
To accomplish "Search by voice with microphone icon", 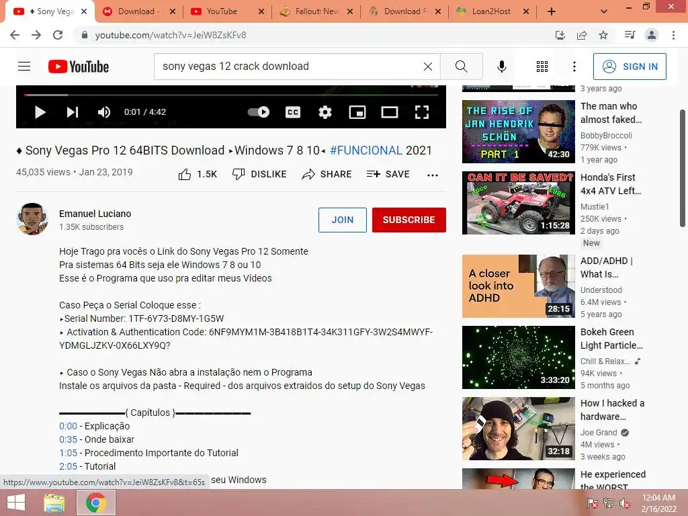I will (x=501, y=67).
